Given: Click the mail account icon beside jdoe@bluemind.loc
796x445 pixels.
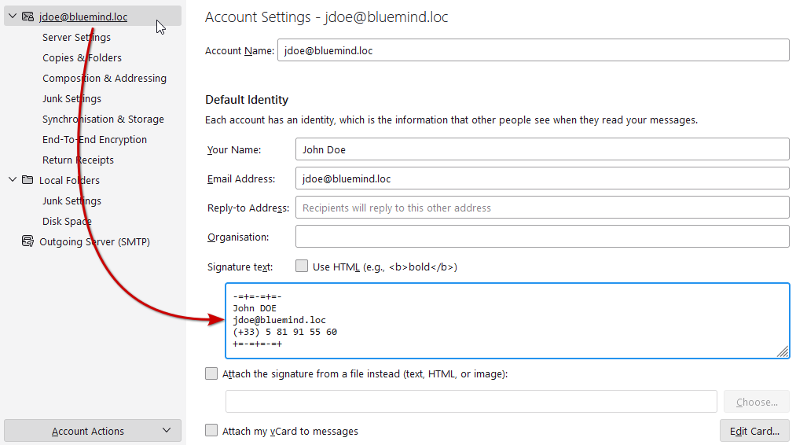Looking at the screenshot, I should click(x=28, y=17).
